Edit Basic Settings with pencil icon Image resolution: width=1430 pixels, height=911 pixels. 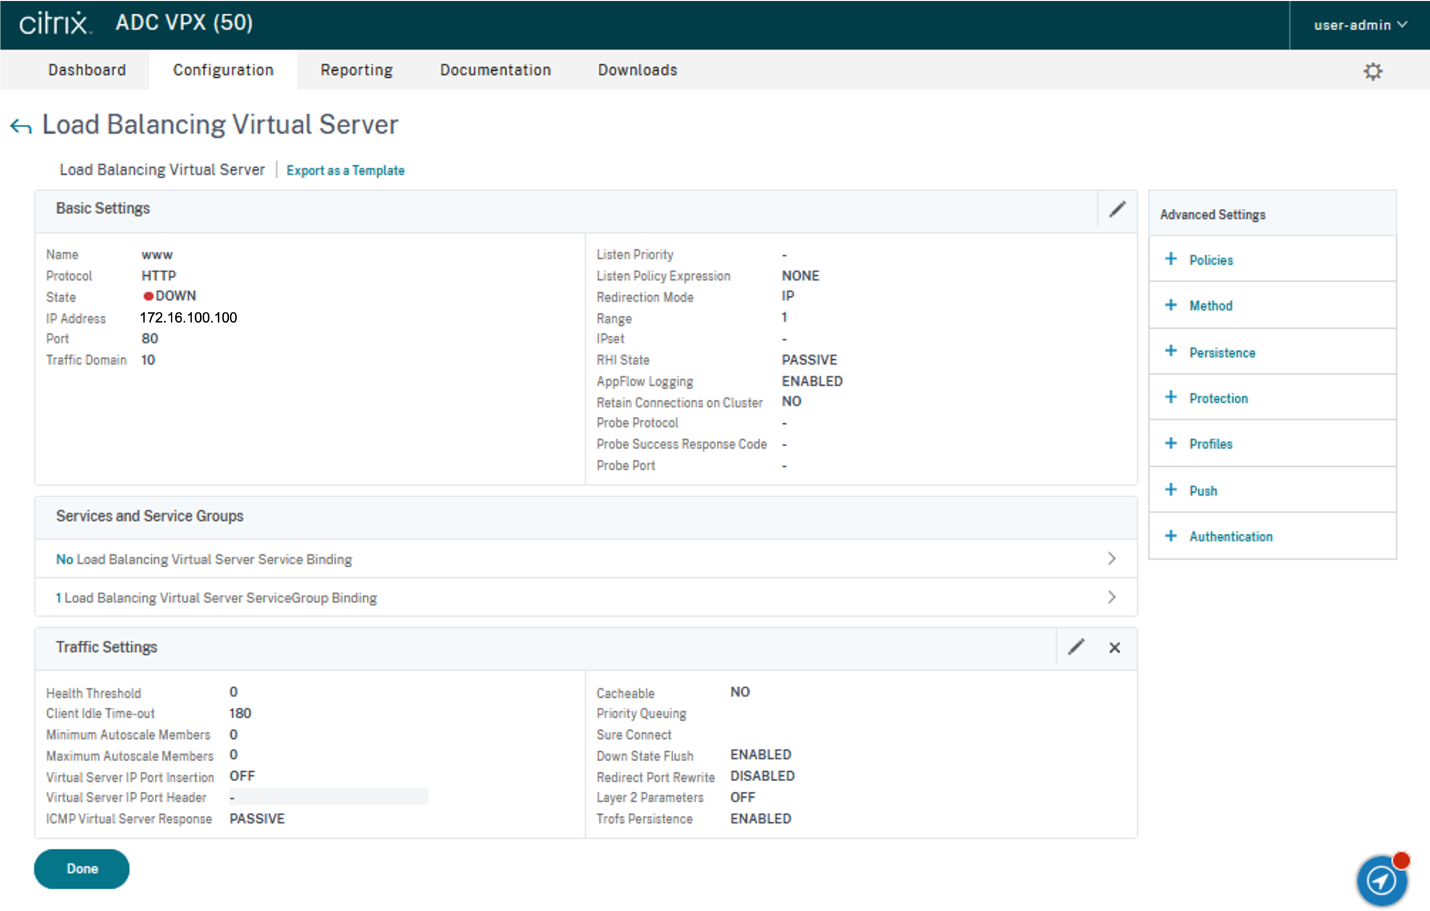pyautogui.click(x=1117, y=209)
